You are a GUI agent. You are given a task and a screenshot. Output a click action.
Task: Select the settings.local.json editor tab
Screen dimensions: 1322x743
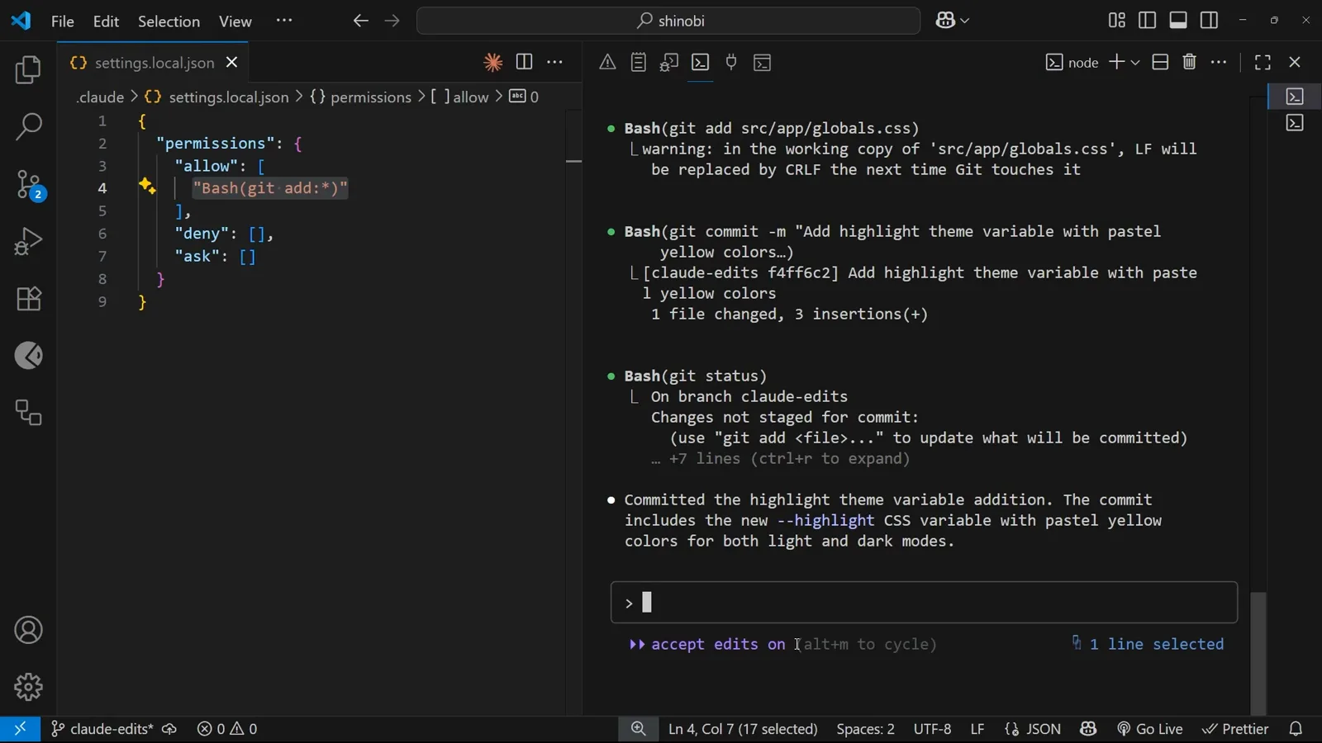click(x=154, y=63)
